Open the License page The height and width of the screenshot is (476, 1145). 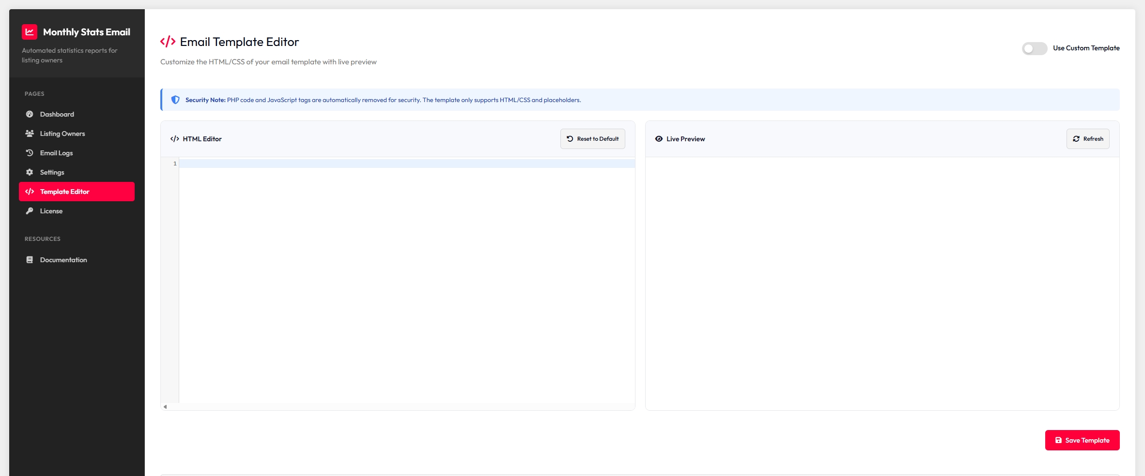[x=77, y=211]
